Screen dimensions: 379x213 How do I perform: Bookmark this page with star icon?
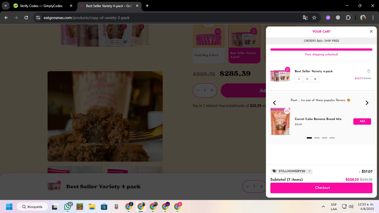pyautogui.click(x=314, y=18)
